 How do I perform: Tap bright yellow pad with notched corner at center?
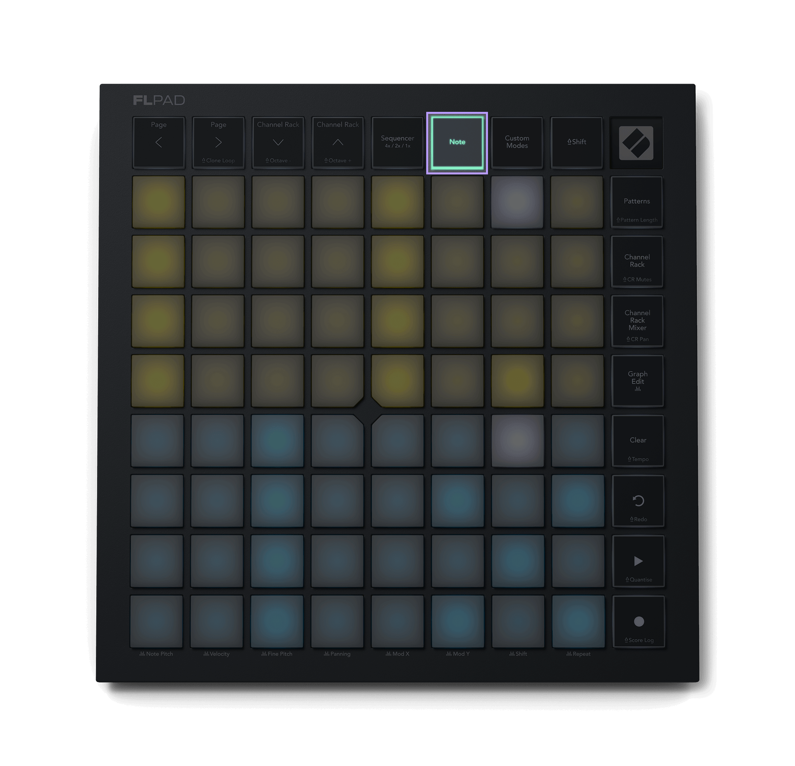pos(398,381)
